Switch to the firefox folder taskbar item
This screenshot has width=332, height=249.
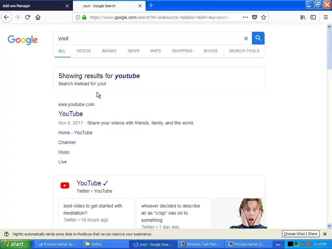click(x=105, y=244)
